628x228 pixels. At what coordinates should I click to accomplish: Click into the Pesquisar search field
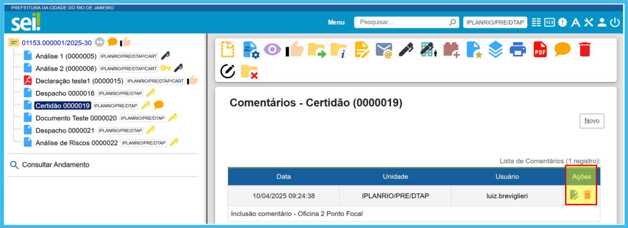coord(403,22)
